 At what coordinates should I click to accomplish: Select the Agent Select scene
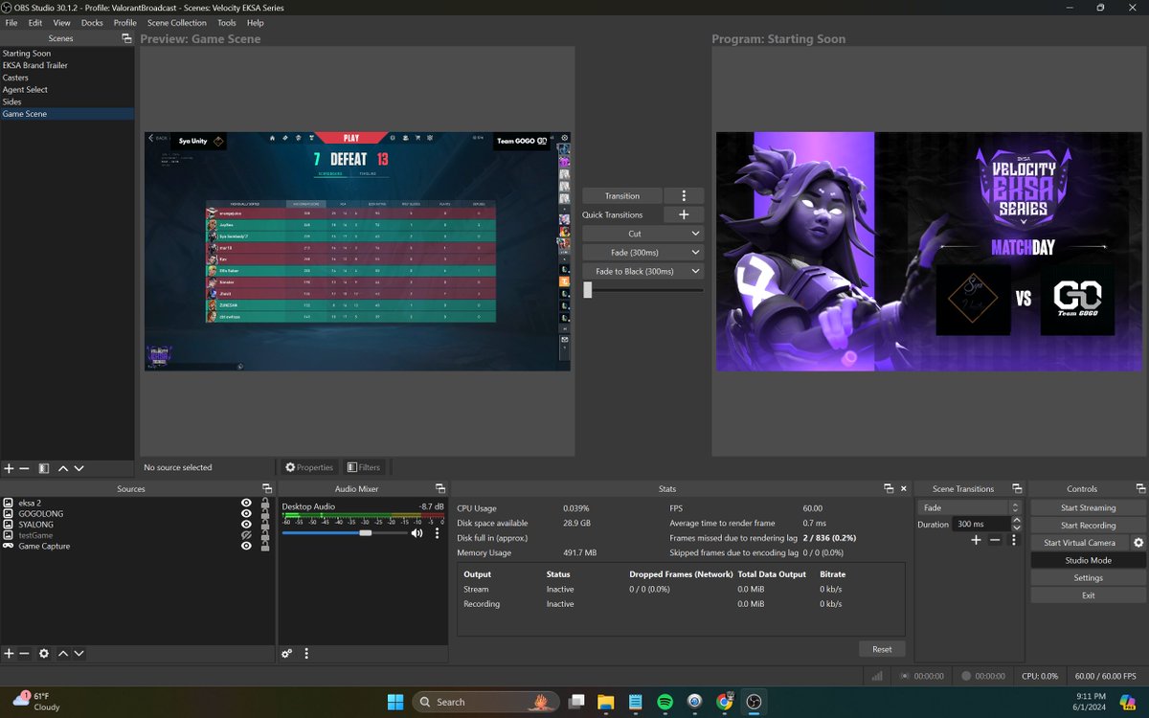pyautogui.click(x=25, y=90)
